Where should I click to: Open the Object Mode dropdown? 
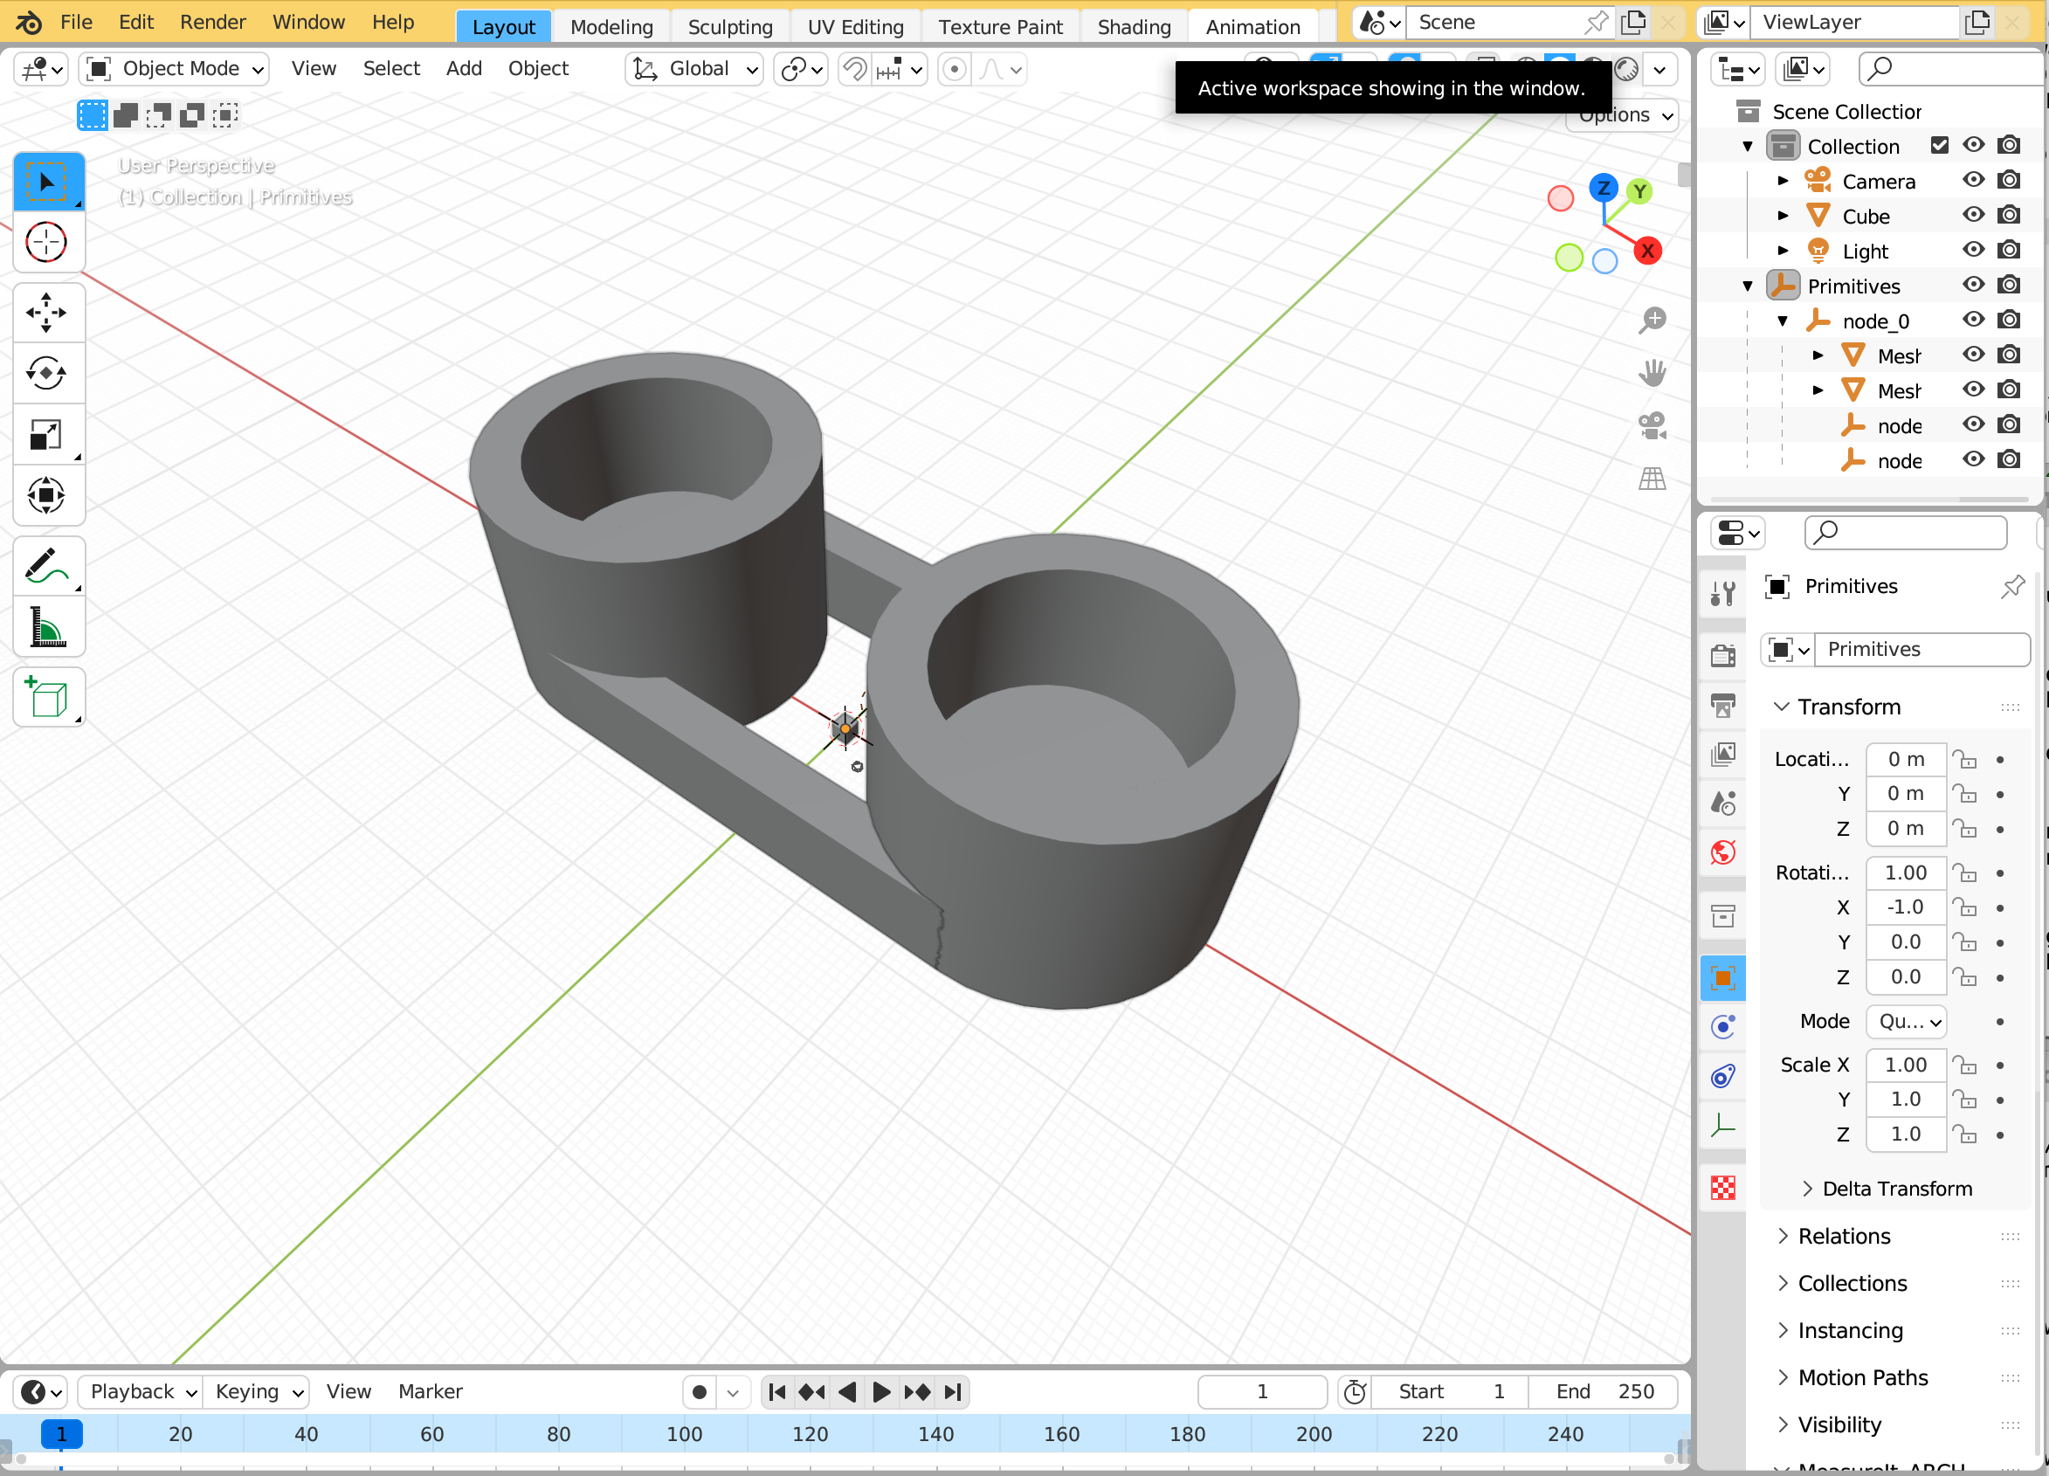[x=176, y=69]
